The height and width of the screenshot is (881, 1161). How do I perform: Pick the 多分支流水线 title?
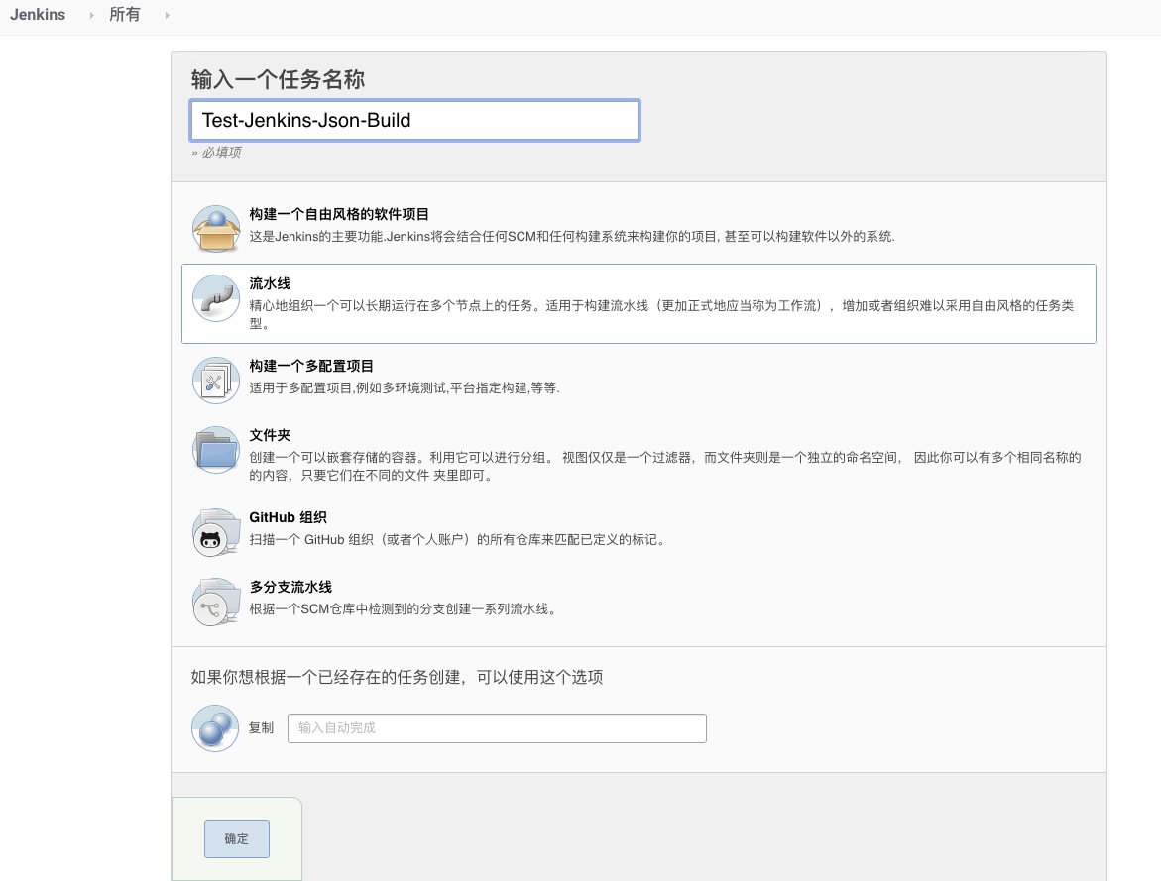coord(290,587)
